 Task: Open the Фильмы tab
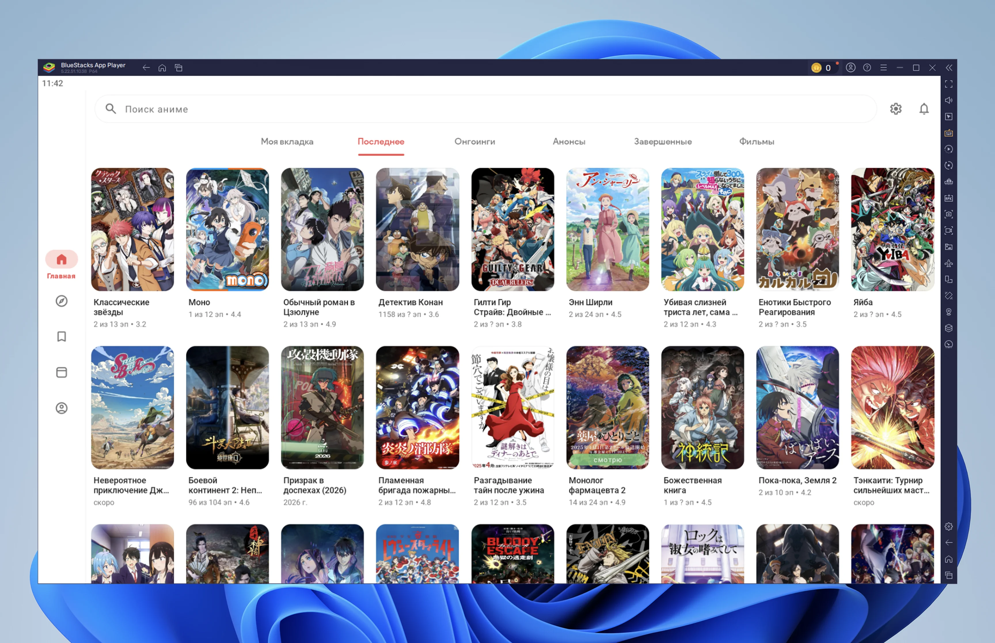757,142
